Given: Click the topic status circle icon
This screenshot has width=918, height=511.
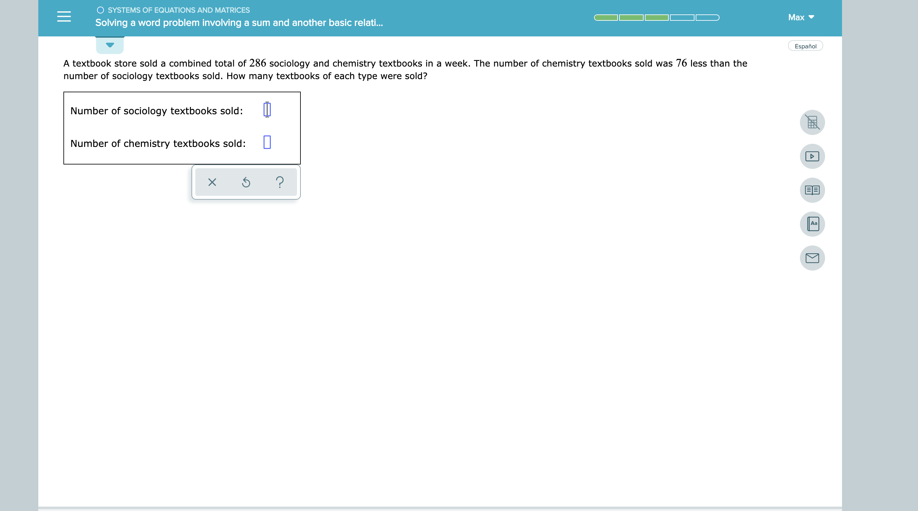Looking at the screenshot, I should click(100, 10).
